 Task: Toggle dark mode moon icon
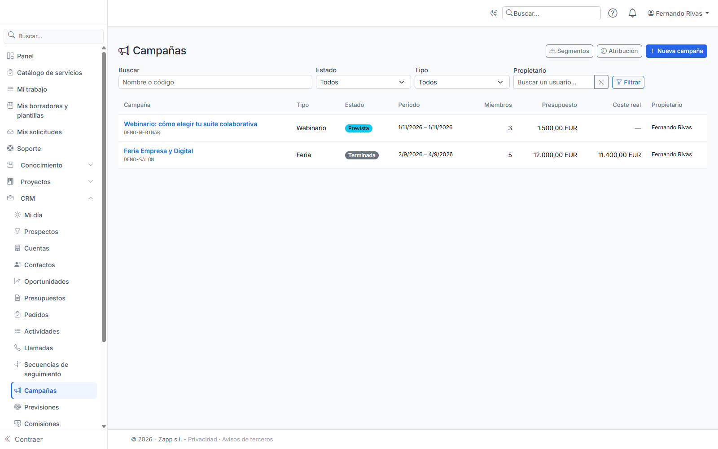(494, 13)
